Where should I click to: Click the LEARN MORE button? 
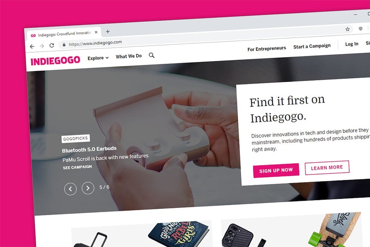point(327,168)
